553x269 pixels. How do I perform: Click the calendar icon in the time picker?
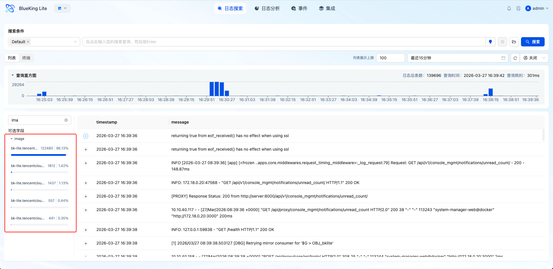[503, 58]
